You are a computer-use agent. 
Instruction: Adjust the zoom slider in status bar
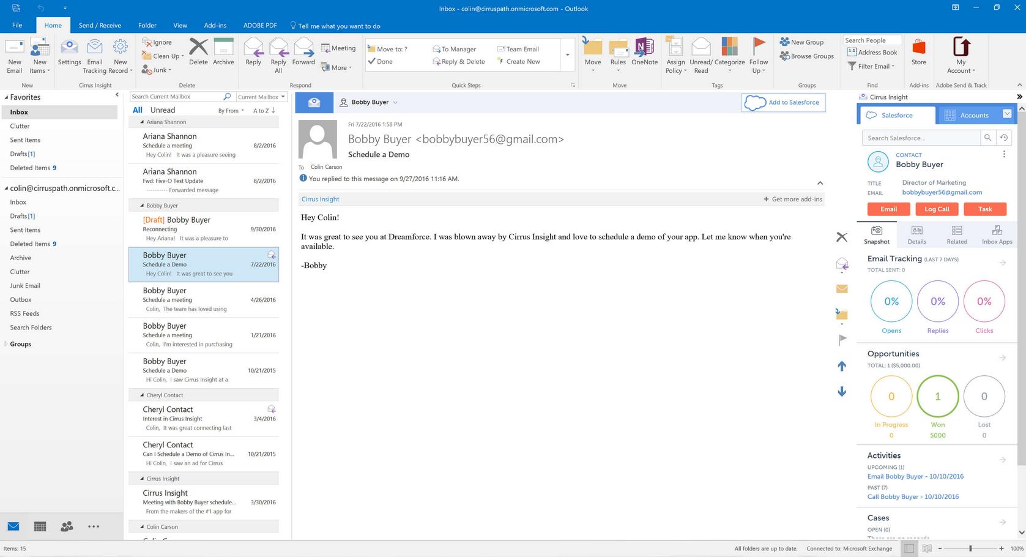click(970, 548)
